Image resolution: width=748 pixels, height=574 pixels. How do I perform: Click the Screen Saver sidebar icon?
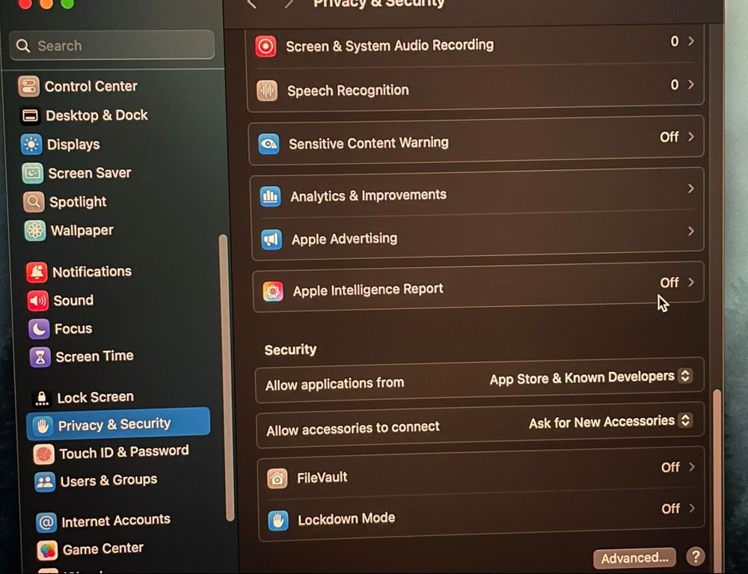(x=32, y=173)
